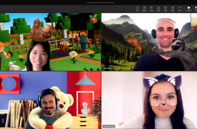Select the teddy bear lens video tile
Viewport: 197px width, 129px height.
click(x=51, y=100)
